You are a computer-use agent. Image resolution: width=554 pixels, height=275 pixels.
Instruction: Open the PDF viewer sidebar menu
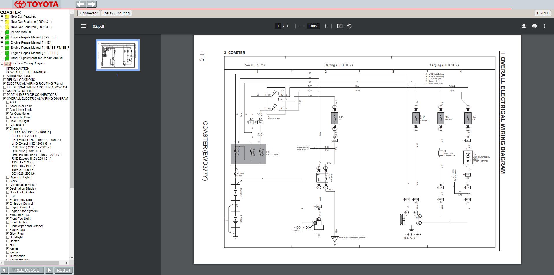click(84, 26)
